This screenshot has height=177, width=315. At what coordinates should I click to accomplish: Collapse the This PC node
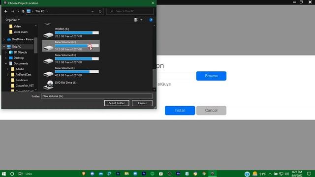[4, 47]
